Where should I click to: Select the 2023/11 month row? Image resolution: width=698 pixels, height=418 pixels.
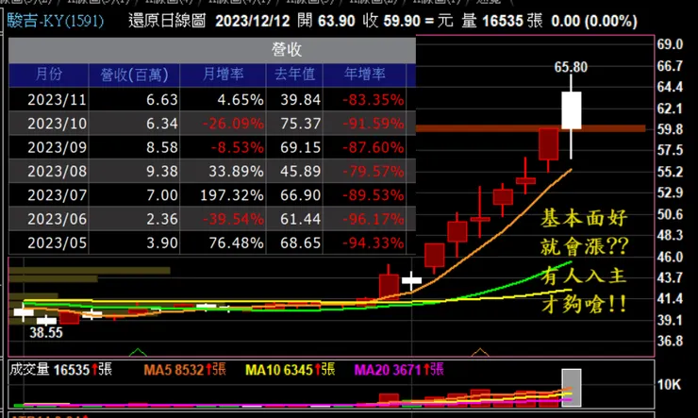[x=212, y=99]
